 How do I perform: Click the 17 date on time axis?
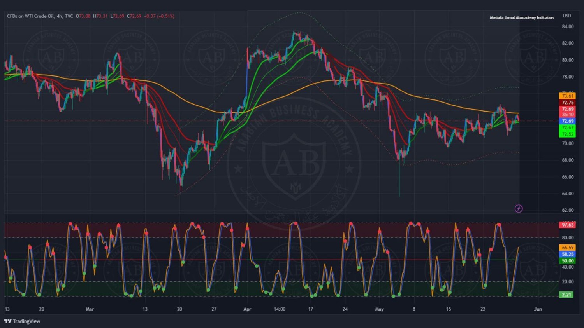[x=310, y=309]
